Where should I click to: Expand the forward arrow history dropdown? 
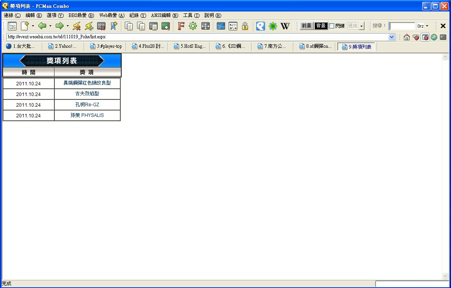point(68,26)
